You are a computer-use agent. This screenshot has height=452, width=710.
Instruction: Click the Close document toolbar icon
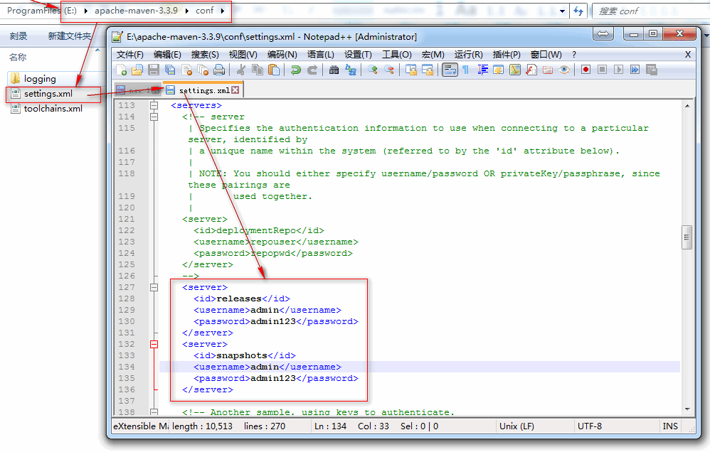coord(186,70)
